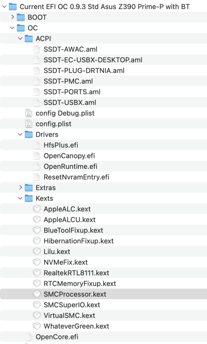Click the root EFI folder icon
207x344 pixels.
coord(13,6)
